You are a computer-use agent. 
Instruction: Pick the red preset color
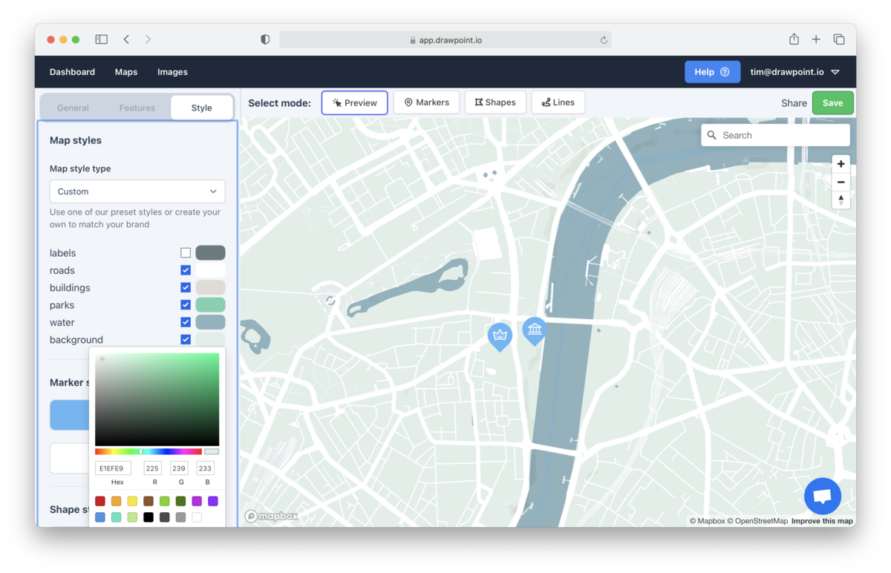pyautogui.click(x=100, y=501)
